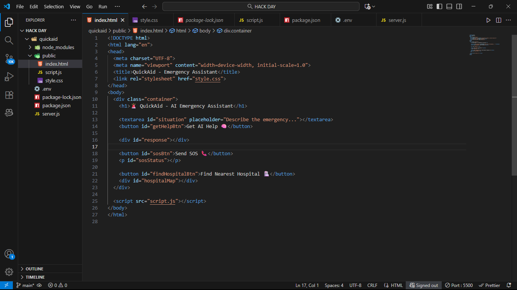
Task: Click the Prettier status item
Action: 490,285
